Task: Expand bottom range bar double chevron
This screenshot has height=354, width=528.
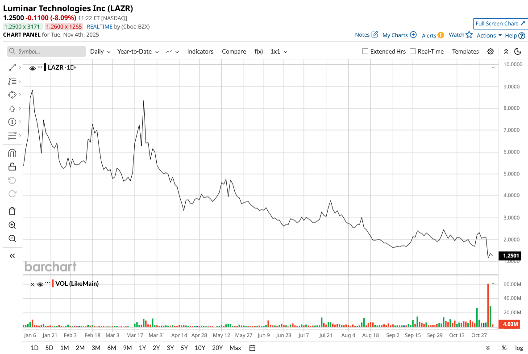Action: (x=488, y=348)
